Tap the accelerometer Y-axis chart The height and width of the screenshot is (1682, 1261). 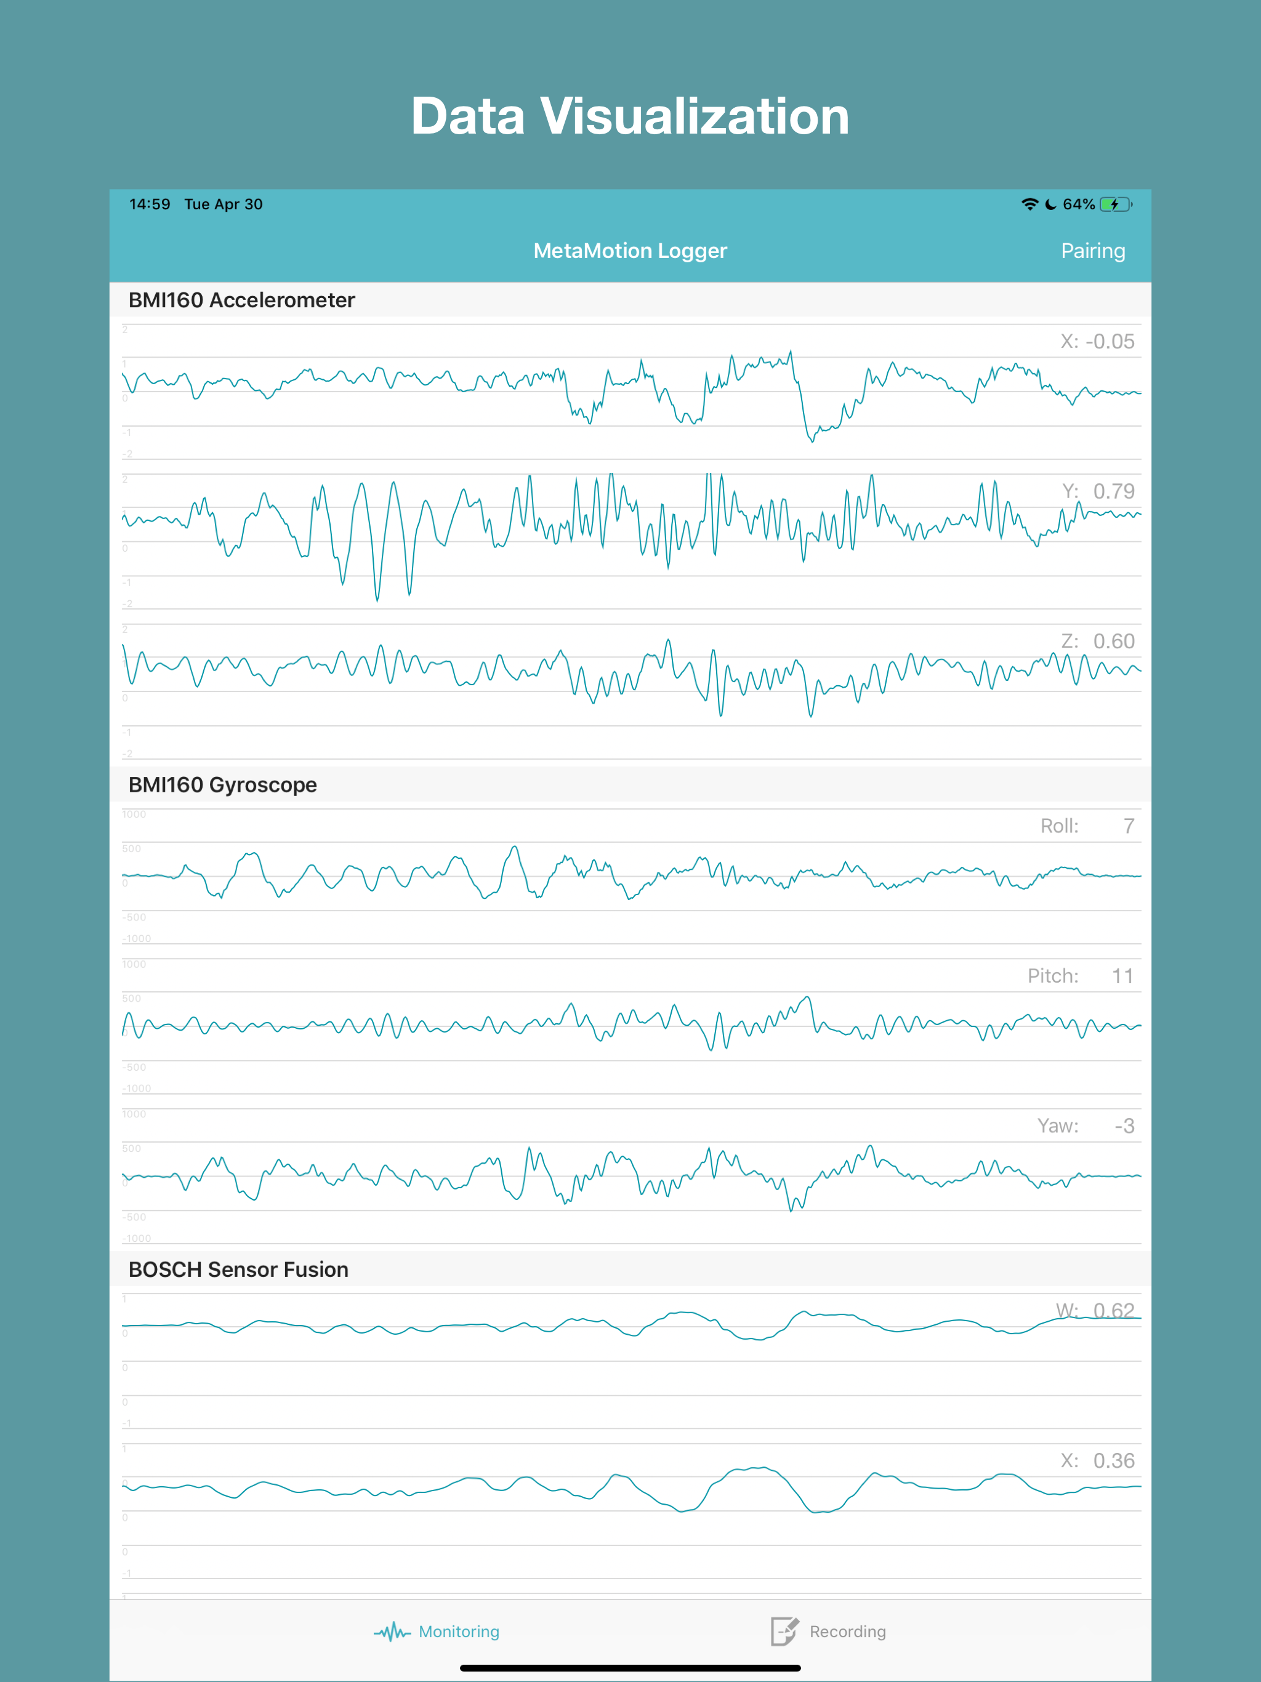(631, 541)
